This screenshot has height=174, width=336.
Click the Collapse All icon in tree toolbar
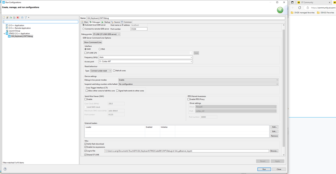point(22,17)
